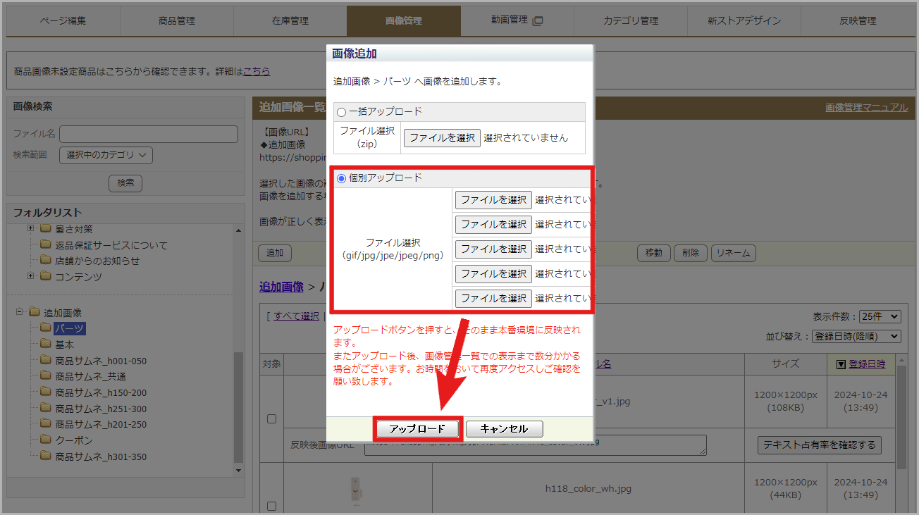This screenshot has width=919, height=515.
Task: Click the 移動 button
Action: 653,253
